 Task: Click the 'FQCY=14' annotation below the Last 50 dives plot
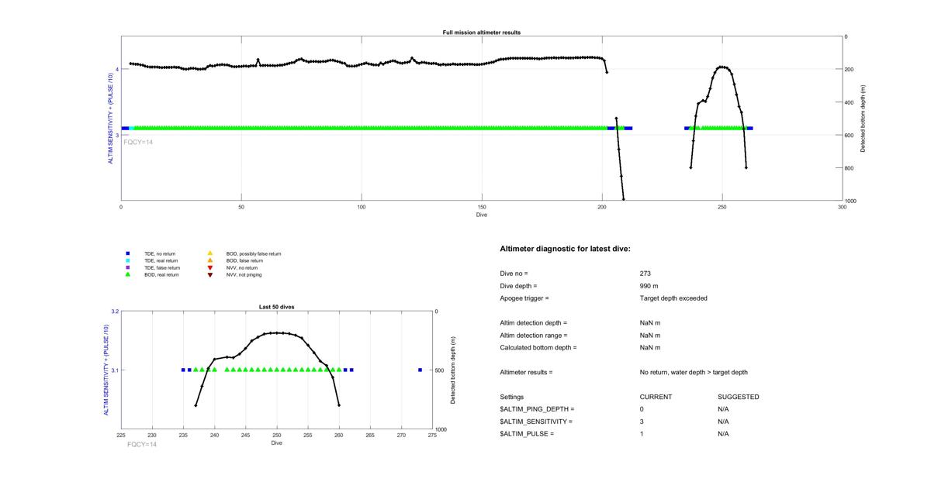(142, 444)
